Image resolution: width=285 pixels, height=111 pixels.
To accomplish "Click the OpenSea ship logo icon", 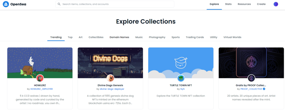I will point(6,4).
